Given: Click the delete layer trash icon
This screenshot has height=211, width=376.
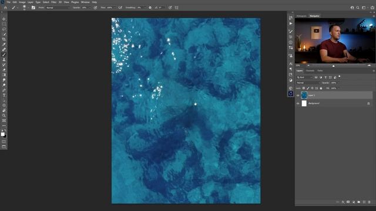Looking at the screenshot, I should 370,202.
